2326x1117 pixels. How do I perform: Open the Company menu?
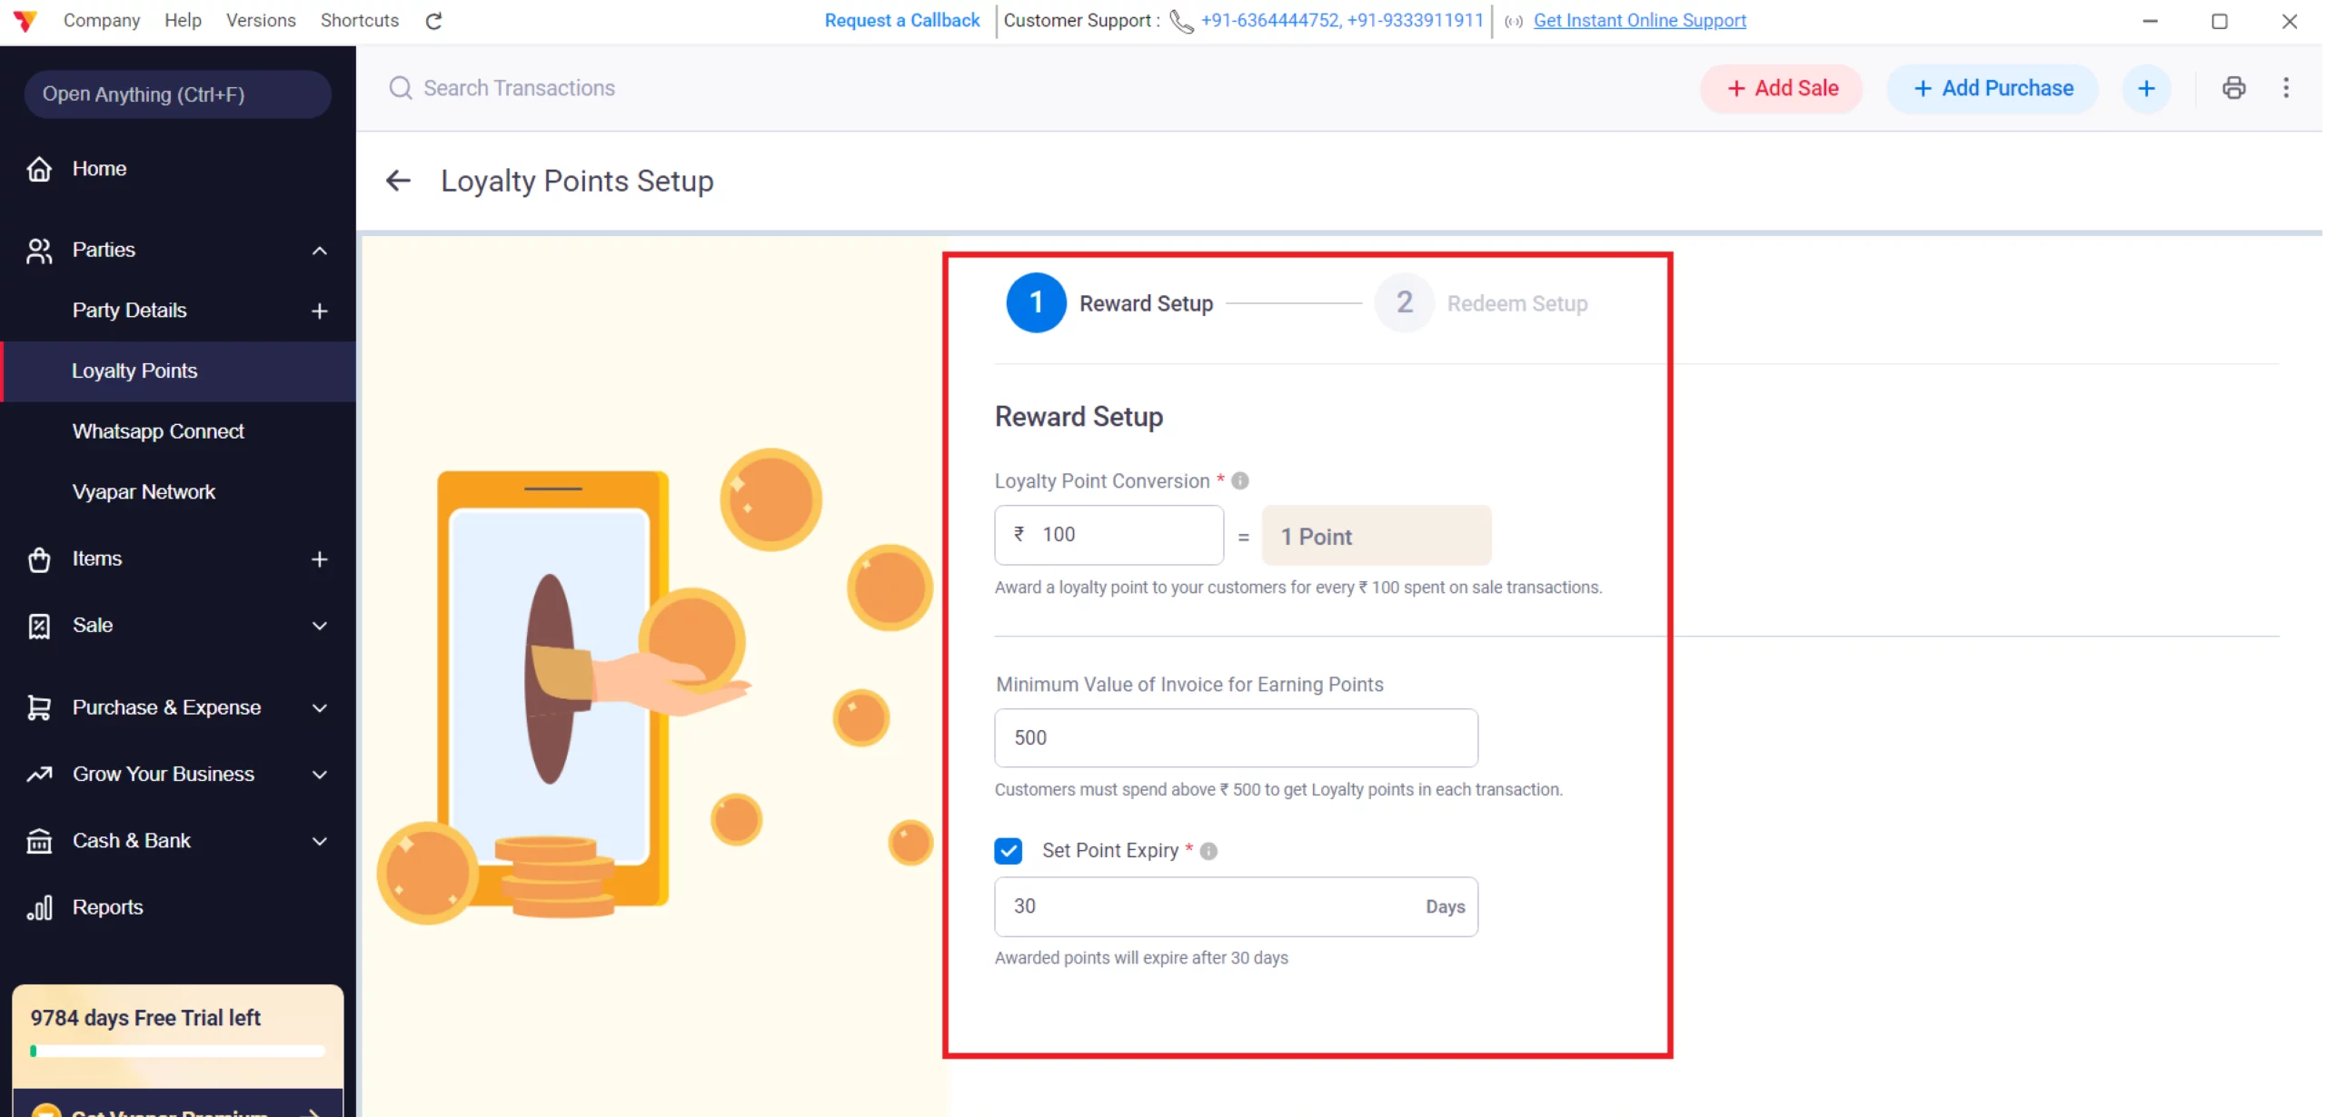click(102, 20)
